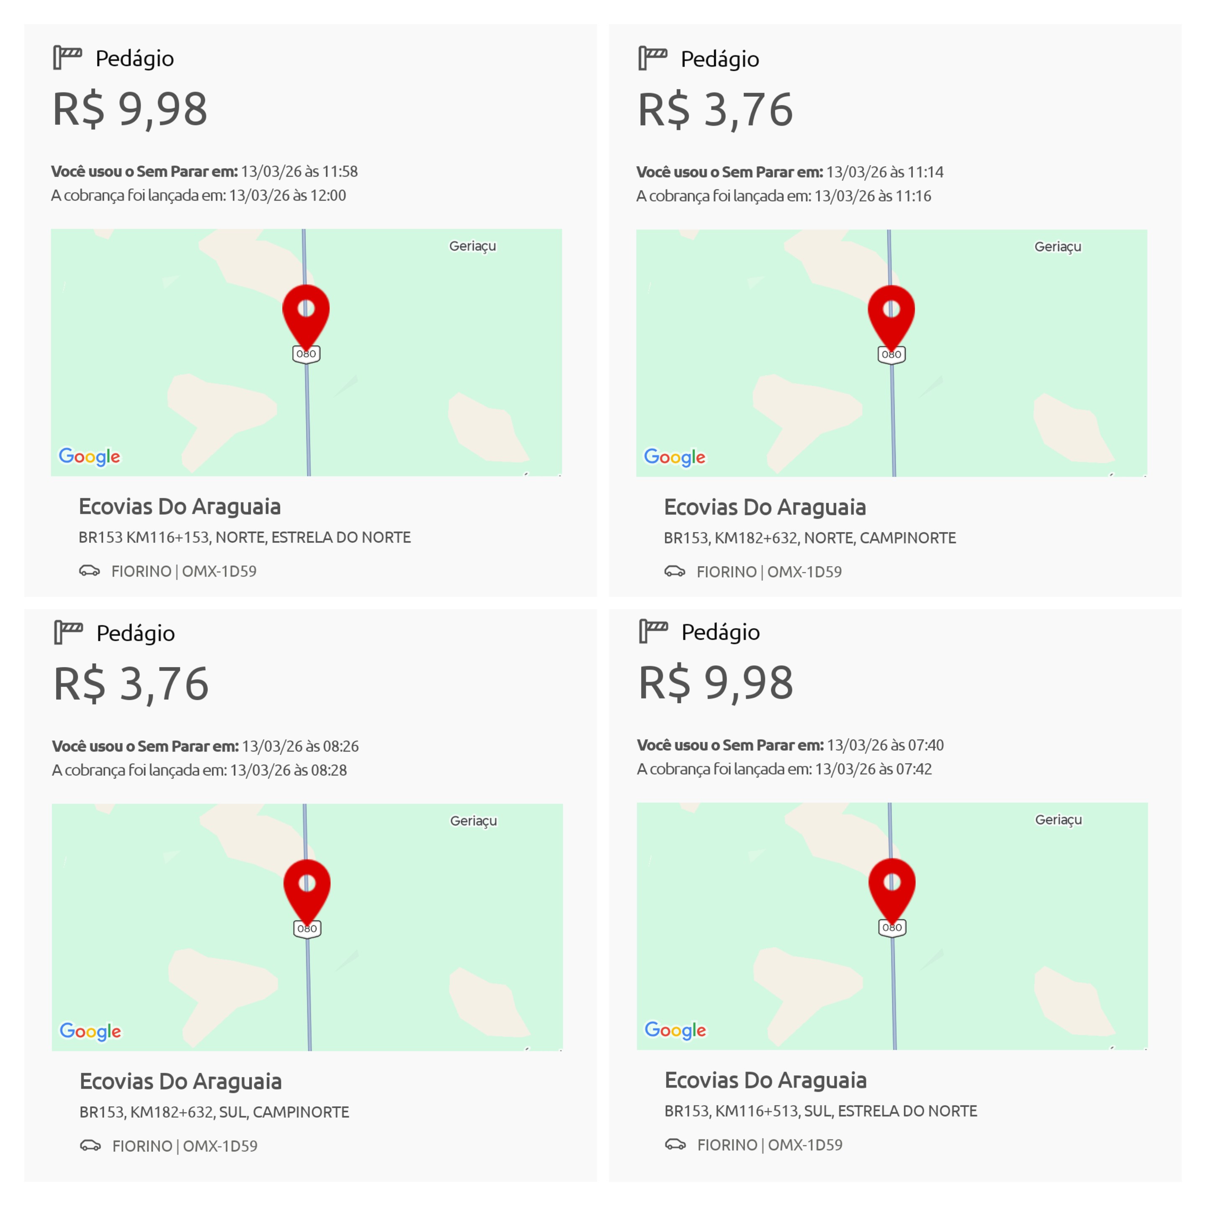The height and width of the screenshot is (1206, 1206).
Task: Click the BR153, KM182+632, SUL, CAMPINORTE address
Action: (214, 1112)
